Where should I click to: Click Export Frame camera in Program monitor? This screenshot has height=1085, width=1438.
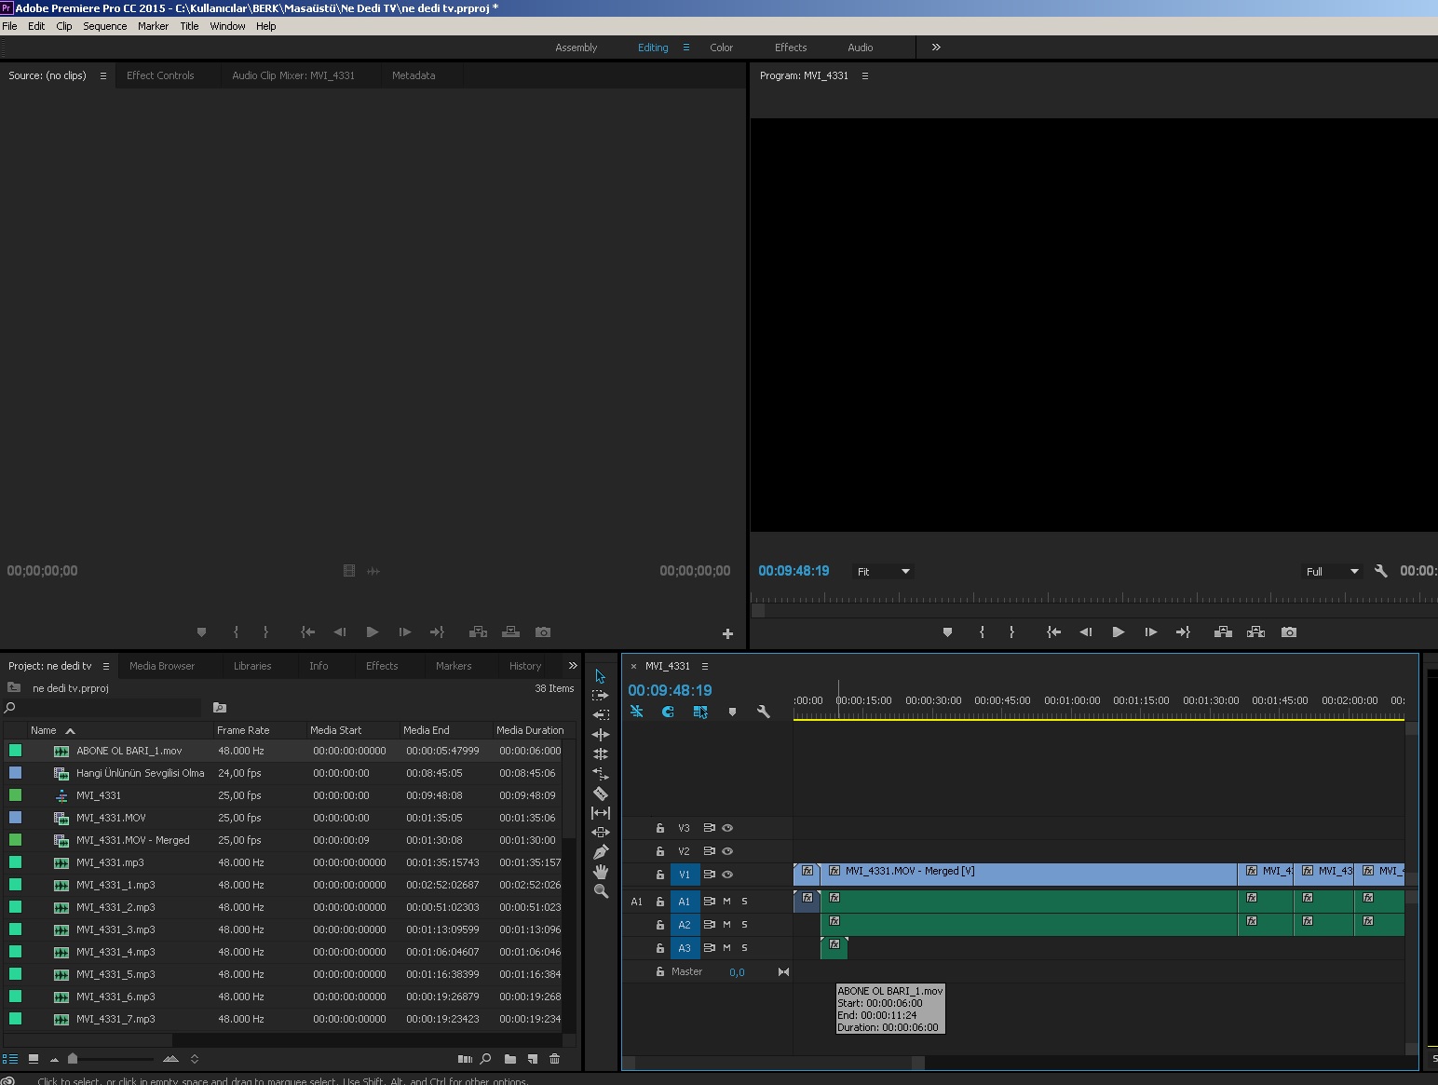(x=1289, y=632)
